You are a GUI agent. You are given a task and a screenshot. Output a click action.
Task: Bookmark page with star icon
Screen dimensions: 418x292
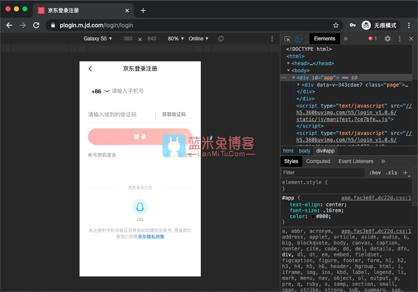(x=335, y=25)
